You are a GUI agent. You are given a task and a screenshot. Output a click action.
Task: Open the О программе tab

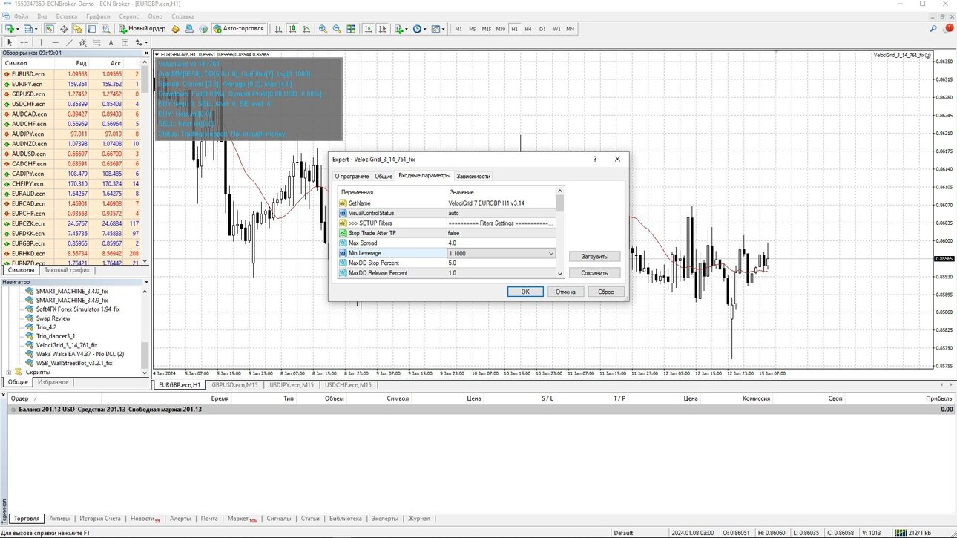(x=352, y=176)
